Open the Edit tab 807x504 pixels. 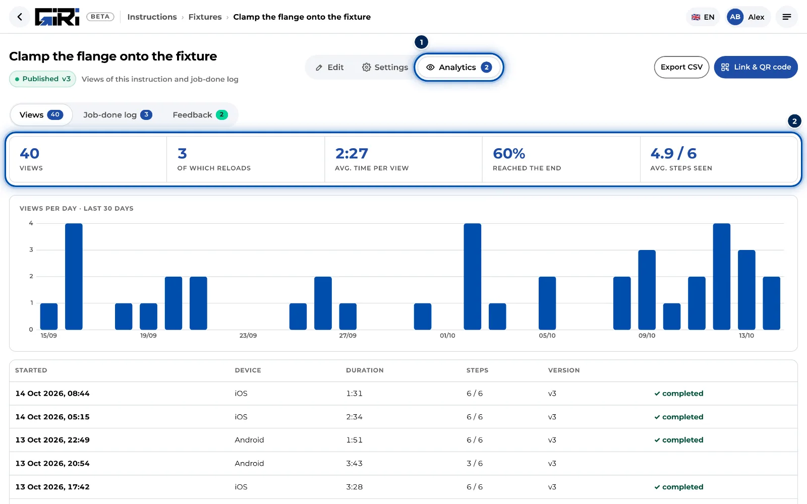point(329,68)
